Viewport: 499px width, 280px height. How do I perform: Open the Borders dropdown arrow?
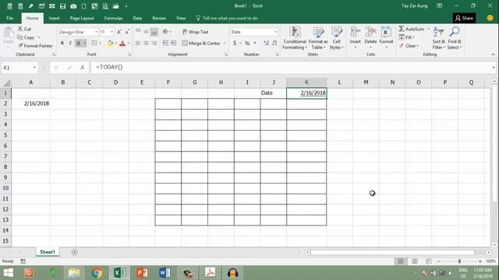tap(101, 43)
